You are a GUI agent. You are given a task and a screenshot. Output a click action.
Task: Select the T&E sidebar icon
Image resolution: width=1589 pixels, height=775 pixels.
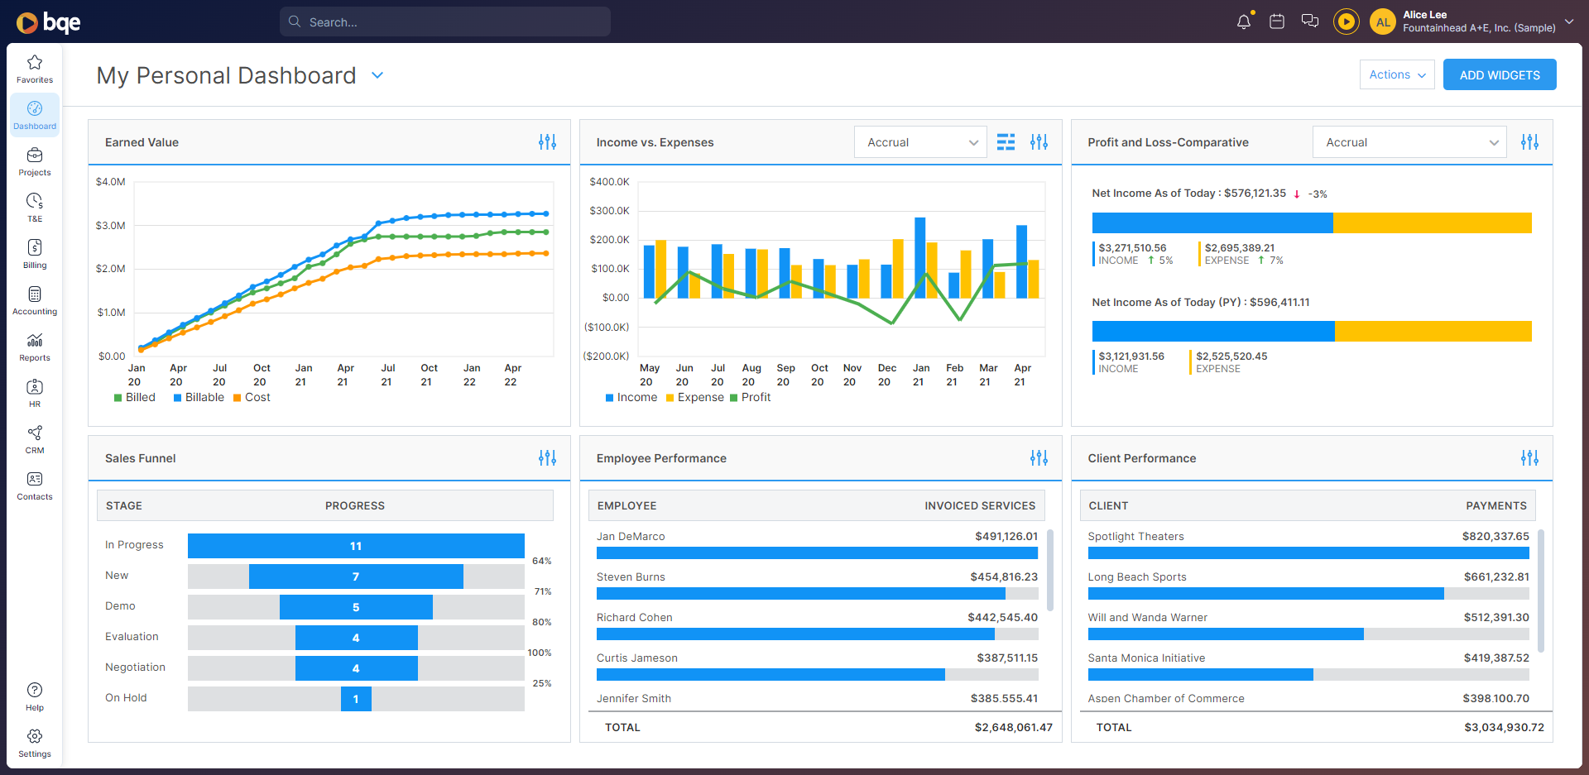(35, 207)
